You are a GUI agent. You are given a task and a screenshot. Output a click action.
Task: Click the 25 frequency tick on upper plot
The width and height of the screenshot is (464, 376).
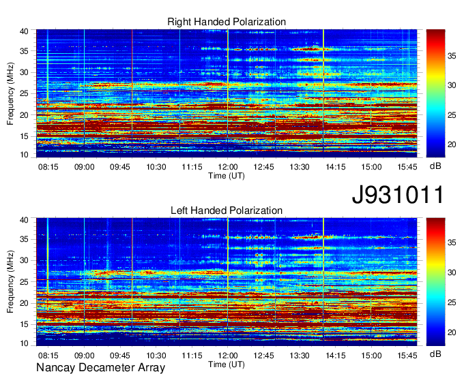pos(24,94)
